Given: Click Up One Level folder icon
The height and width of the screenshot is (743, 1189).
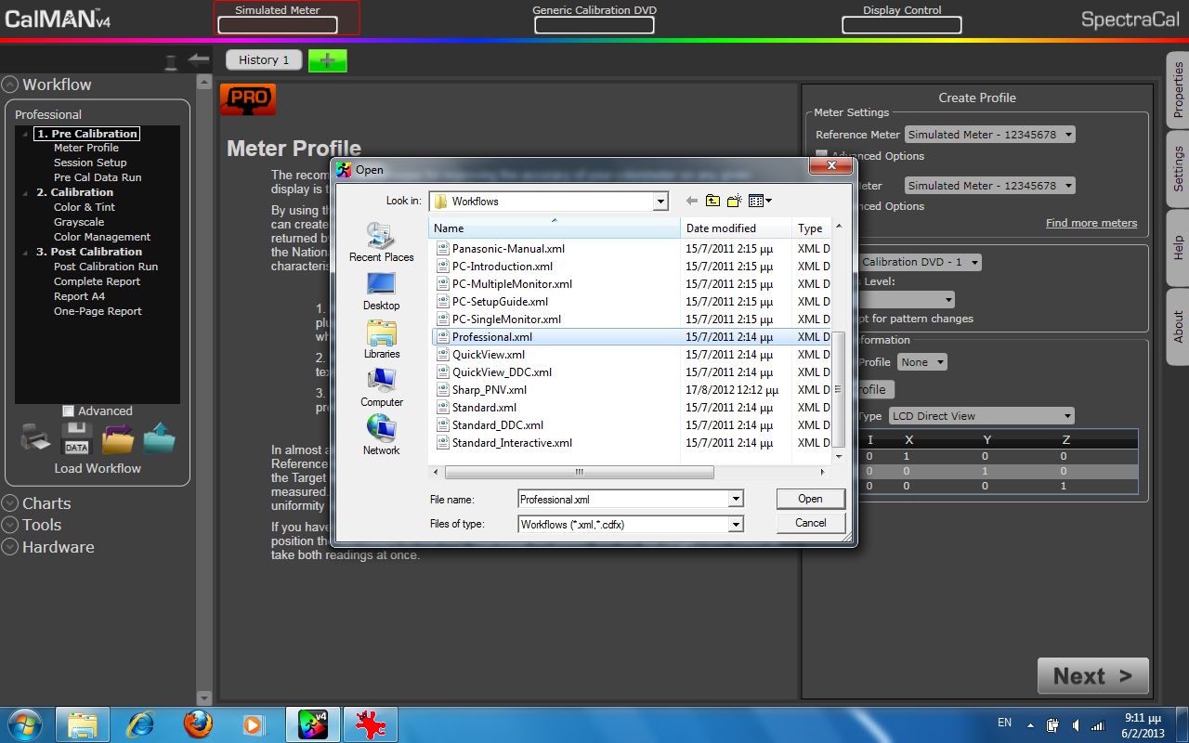Looking at the screenshot, I should click(x=712, y=201).
